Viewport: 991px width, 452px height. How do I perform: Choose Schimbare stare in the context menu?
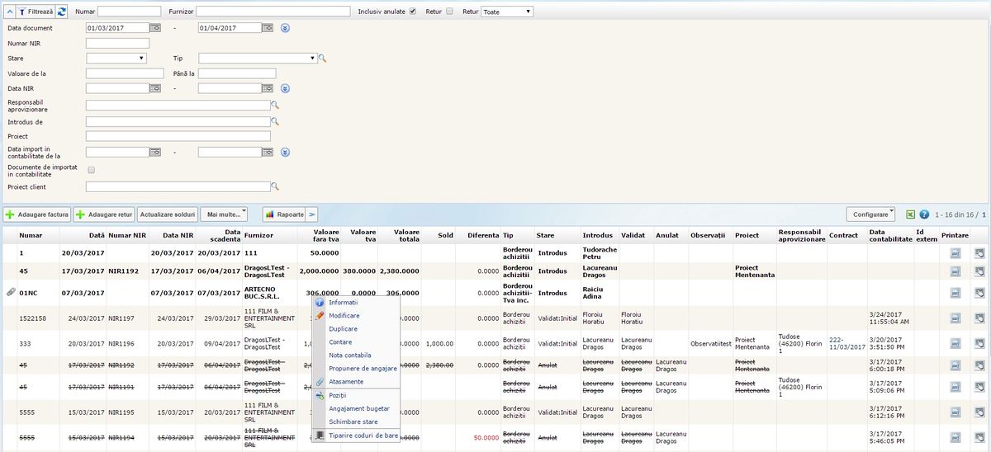click(x=353, y=421)
